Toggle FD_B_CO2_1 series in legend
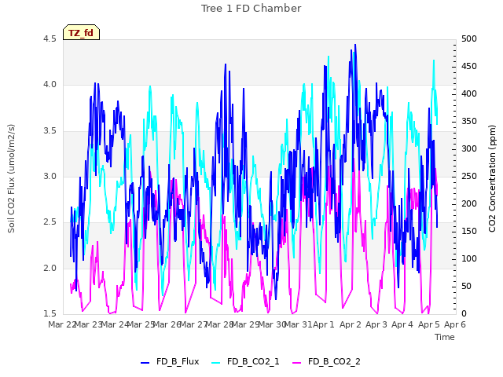This screenshot has height=377, width=503. 245,361
